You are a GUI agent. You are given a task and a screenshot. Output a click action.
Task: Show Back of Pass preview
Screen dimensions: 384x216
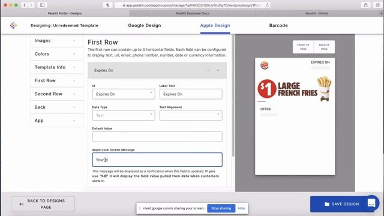[324, 47]
